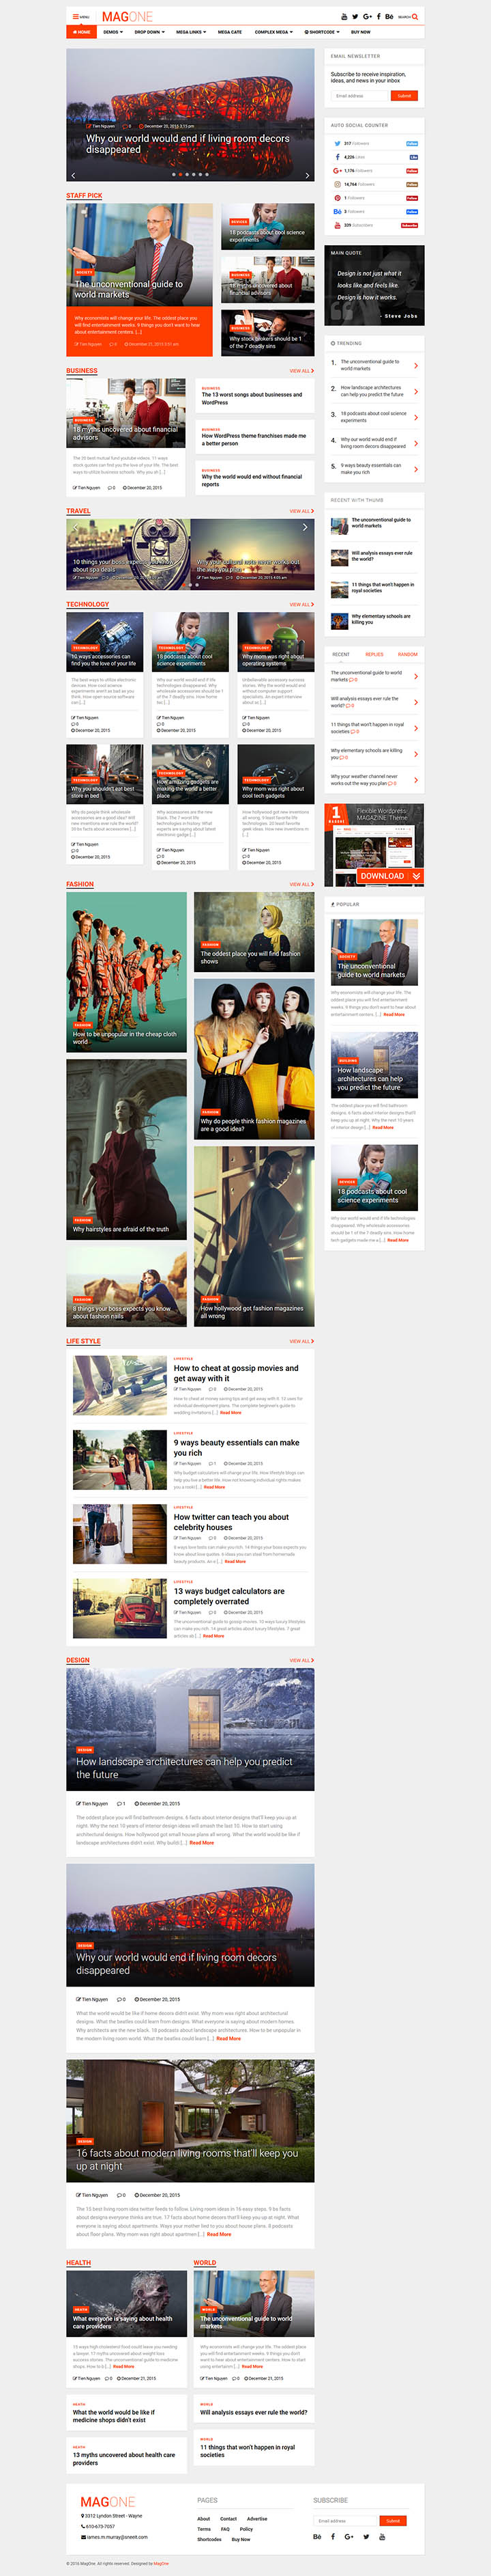Click the Instagram icon in social counter
The height and width of the screenshot is (2576, 491).
tap(338, 184)
